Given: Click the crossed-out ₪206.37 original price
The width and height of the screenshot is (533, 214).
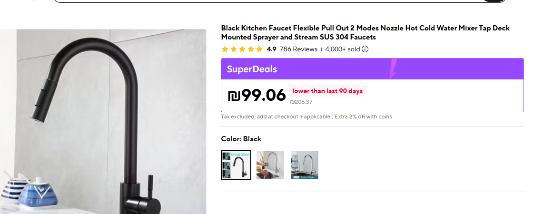Looking at the screenshot, I should [301, 102].
